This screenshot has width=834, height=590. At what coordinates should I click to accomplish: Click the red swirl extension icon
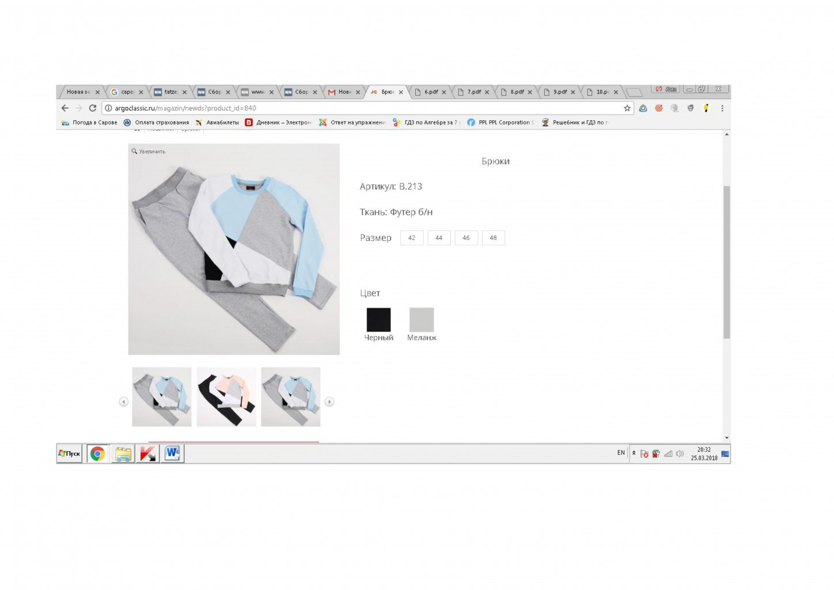click(x=659, y=108)
